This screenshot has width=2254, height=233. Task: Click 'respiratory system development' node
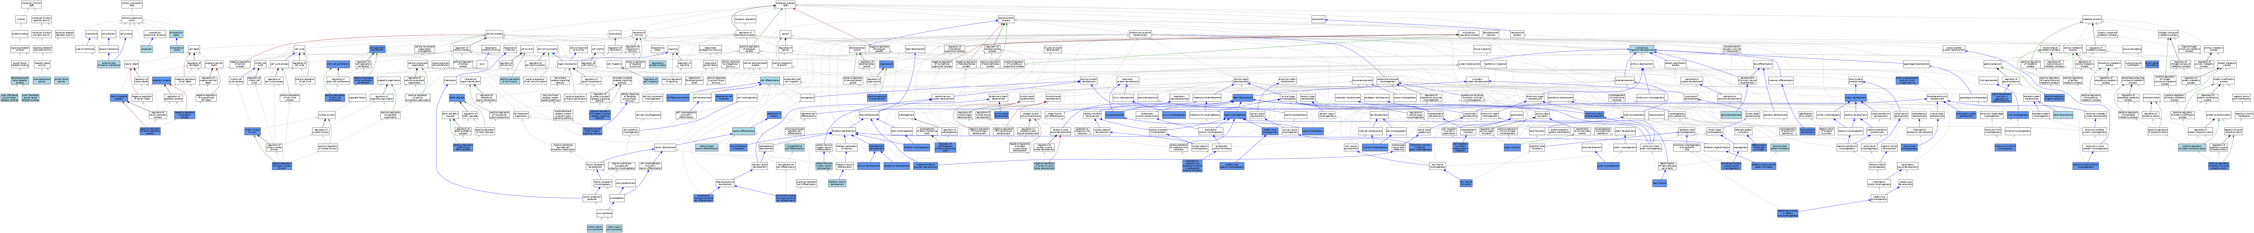click(x=1128, y=80)
